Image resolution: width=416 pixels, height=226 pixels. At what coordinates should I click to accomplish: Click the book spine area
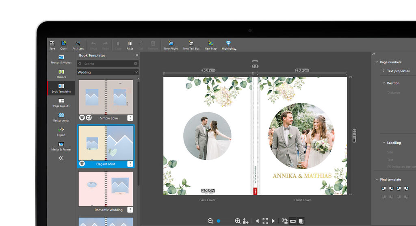coord(255,136)
